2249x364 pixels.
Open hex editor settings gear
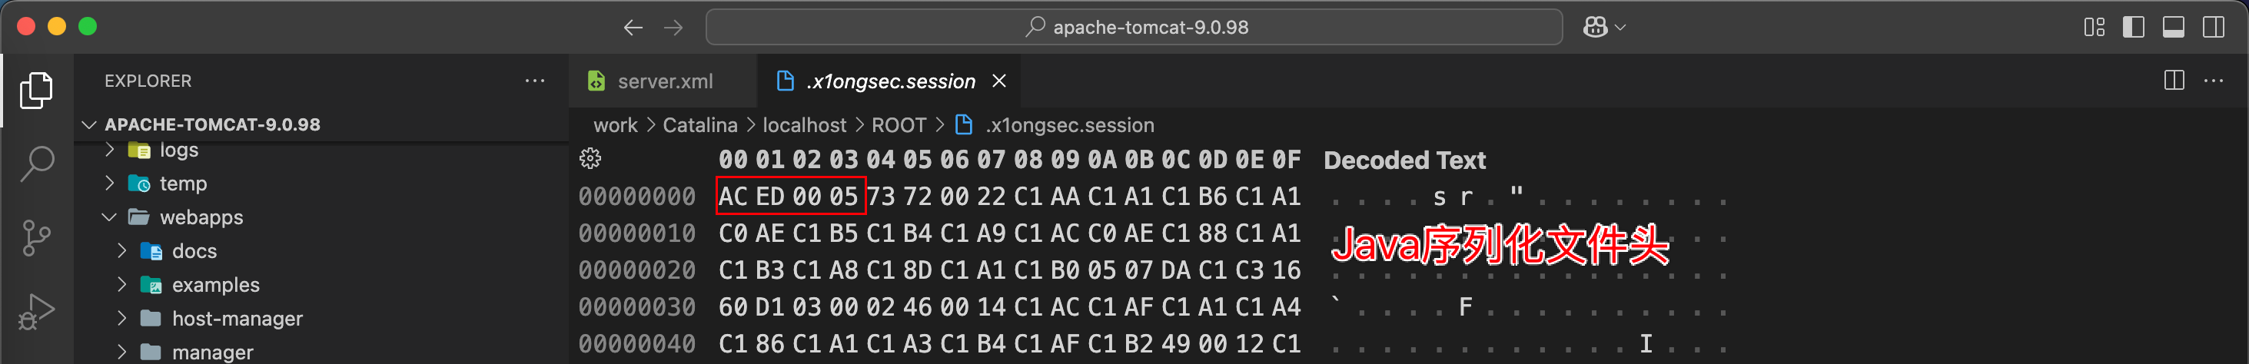point(590,158)
